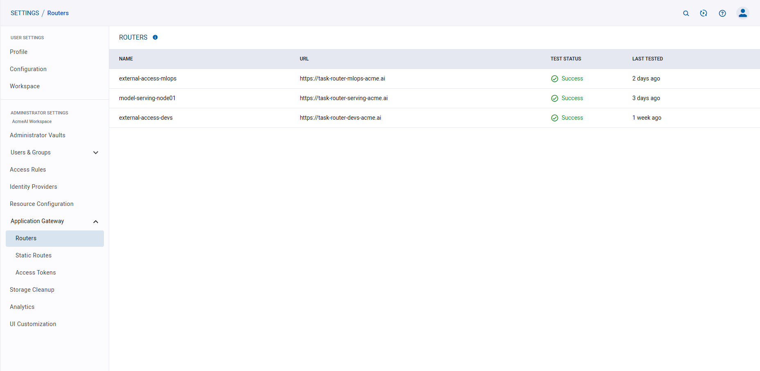Open the help question mark icon
Viewport: 760px width, 371px height.
(722, 13)
